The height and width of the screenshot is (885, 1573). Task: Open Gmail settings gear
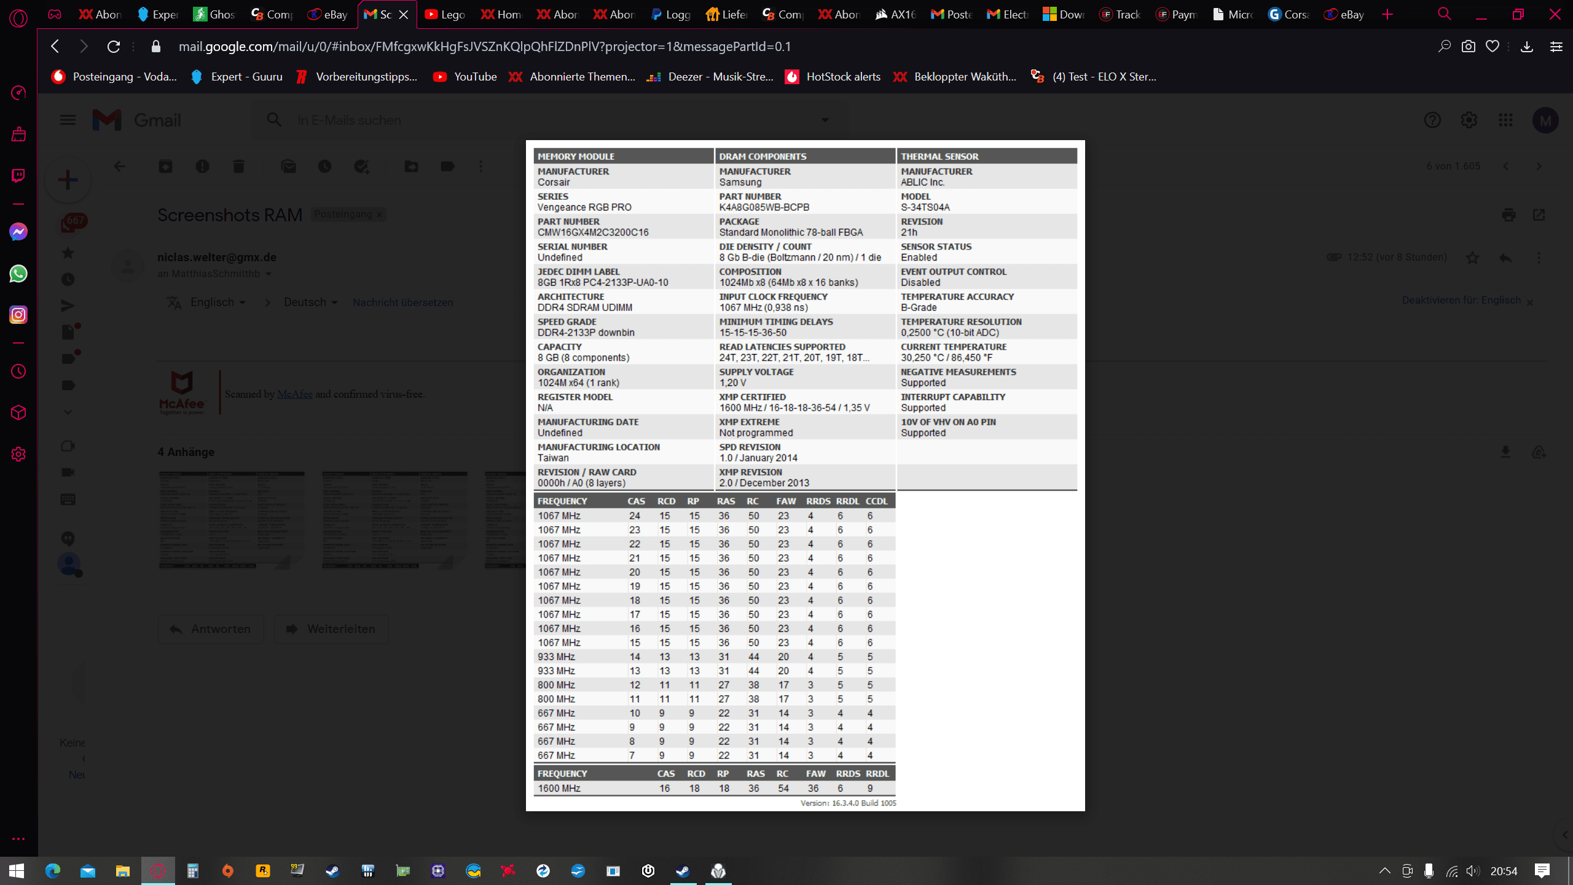point(1469,120)
